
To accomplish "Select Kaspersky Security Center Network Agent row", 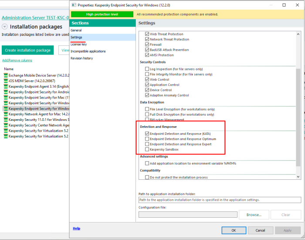I will [36, 125].
